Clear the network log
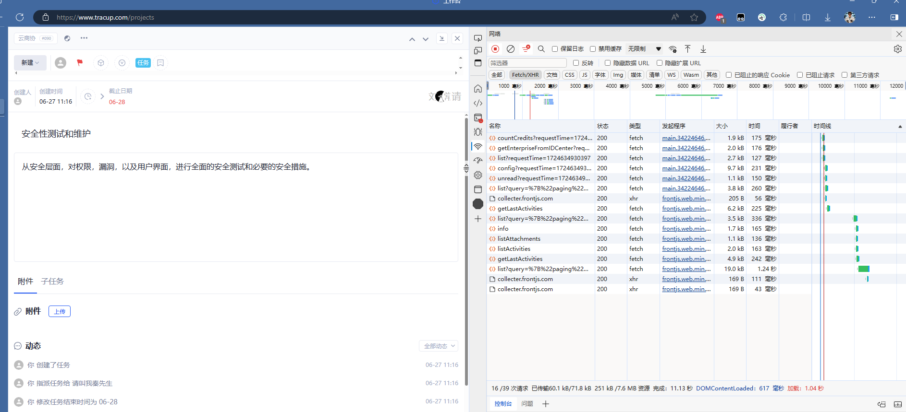 click(x=511, y=49)
